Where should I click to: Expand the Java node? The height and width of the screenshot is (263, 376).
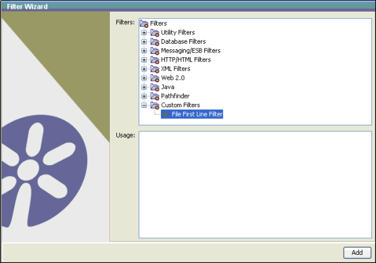point(144,87)
